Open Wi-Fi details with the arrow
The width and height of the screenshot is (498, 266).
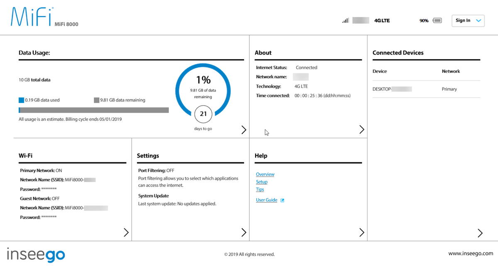126,232
